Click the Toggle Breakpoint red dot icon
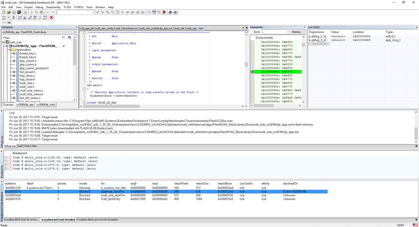 164,12
